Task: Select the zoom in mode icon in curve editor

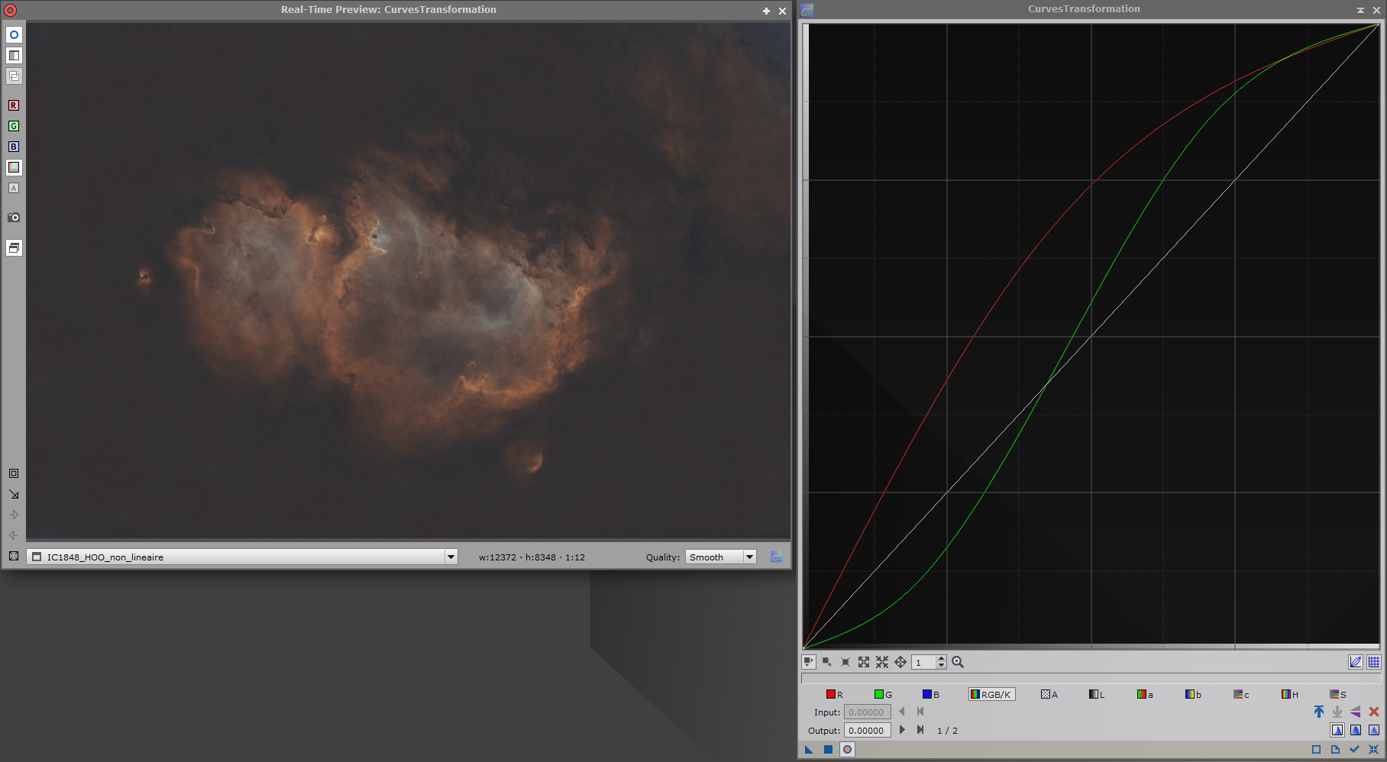Action: point(864,662)
